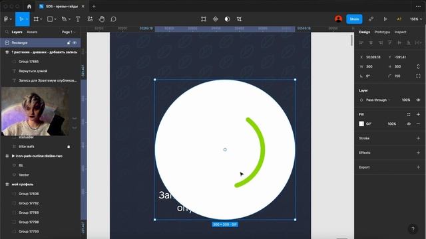The width and height of the screenshot is (426, 239).
Task: Select the Comment tool
Action: (x=113, y=19)
